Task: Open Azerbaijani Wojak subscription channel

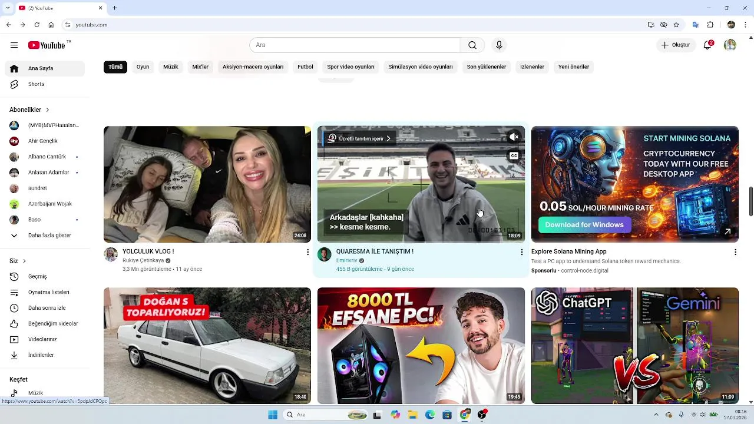Action: click(45, 204)
